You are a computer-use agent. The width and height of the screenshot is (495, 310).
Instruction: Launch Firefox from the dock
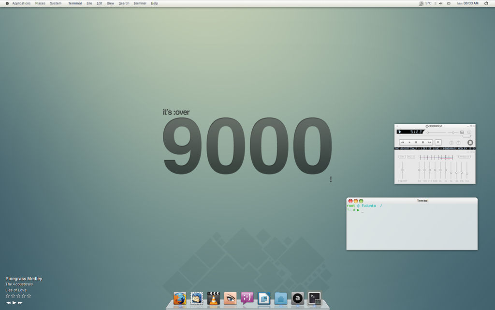[180, 298]
